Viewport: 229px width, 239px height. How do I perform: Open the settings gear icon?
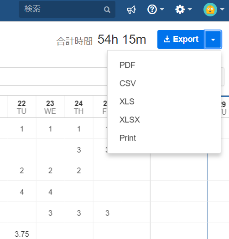[180, 10]
